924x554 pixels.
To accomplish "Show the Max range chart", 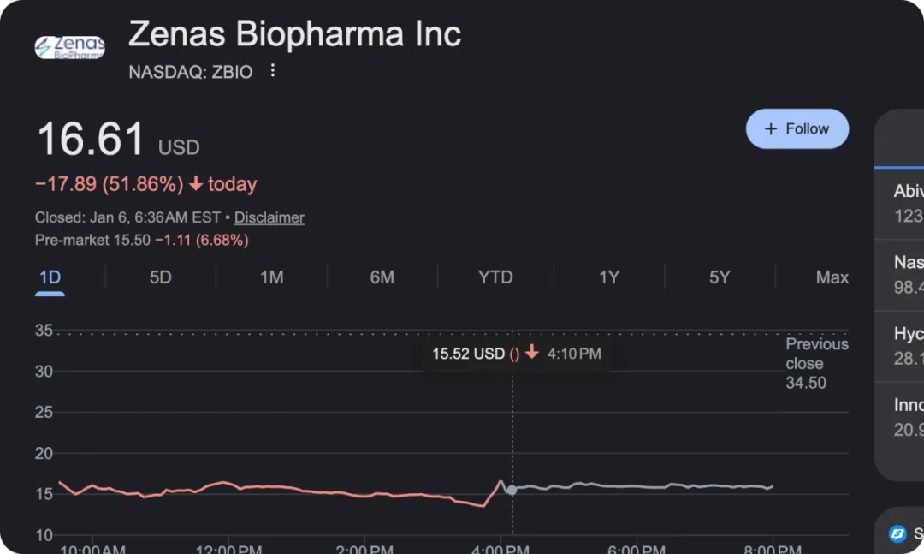I will [832, 277].
